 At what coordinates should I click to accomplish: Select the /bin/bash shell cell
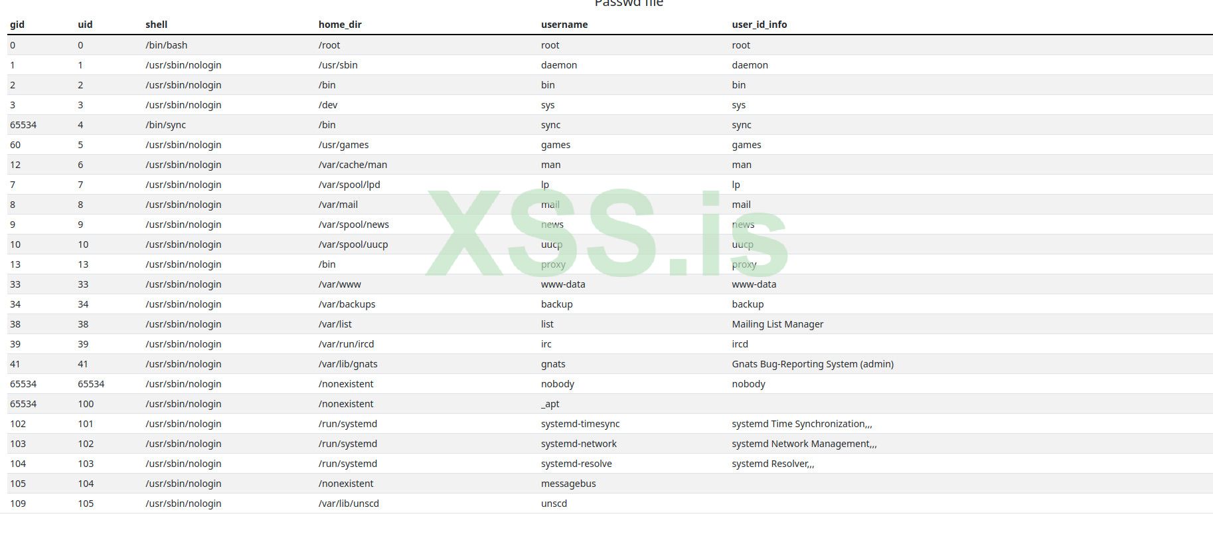166,45
